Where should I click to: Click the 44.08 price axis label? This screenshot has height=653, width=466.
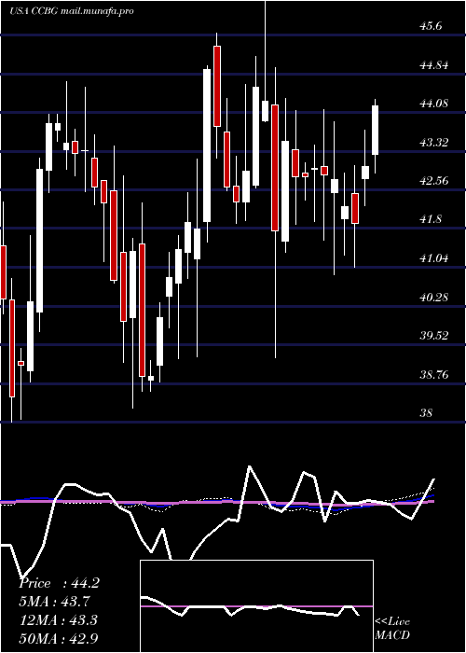pyautogui.click(x=435, y=104)
